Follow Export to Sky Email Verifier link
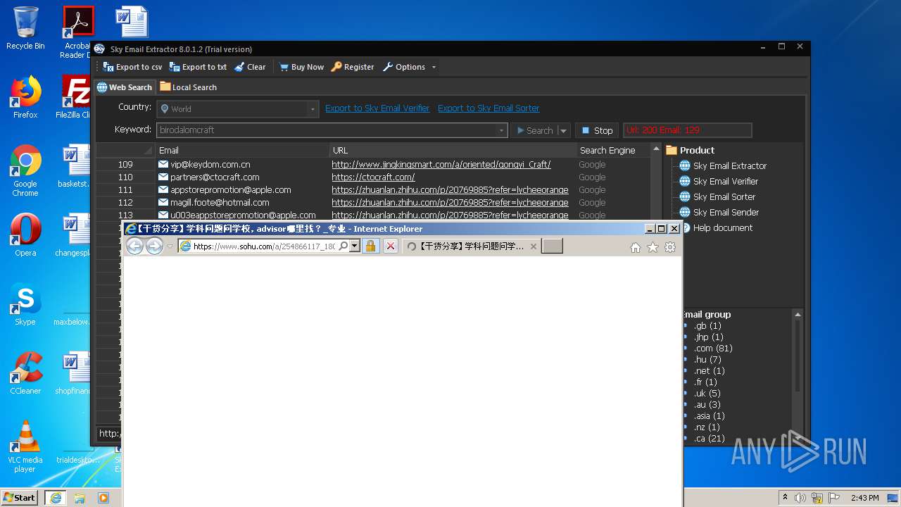Image resolution: width=901 pixels, height=507 pixels. tap(377, 108)
